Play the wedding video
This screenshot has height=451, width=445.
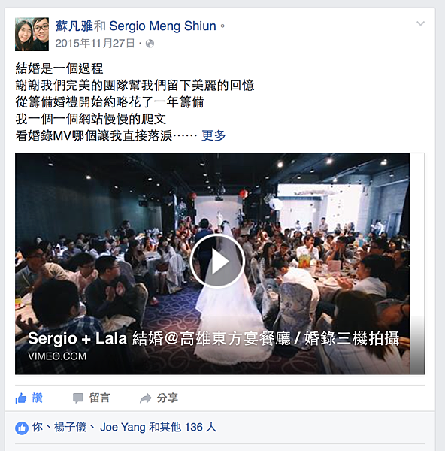[x=217, y=261]
